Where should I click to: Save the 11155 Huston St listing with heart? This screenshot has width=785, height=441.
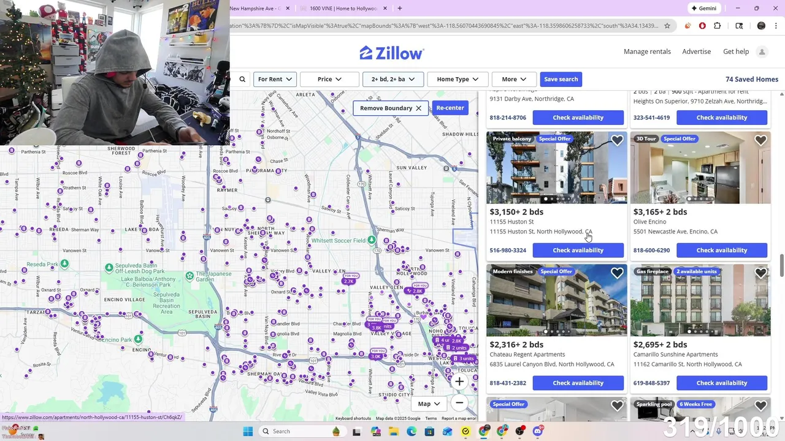click(617, 141)
